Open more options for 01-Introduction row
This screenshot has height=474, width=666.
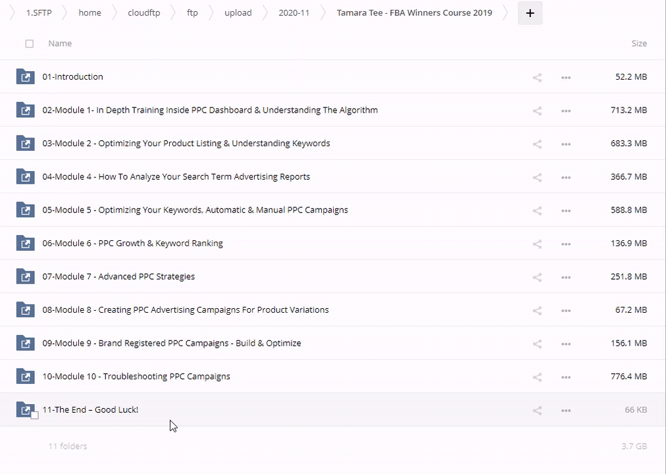tap(565, 78)
